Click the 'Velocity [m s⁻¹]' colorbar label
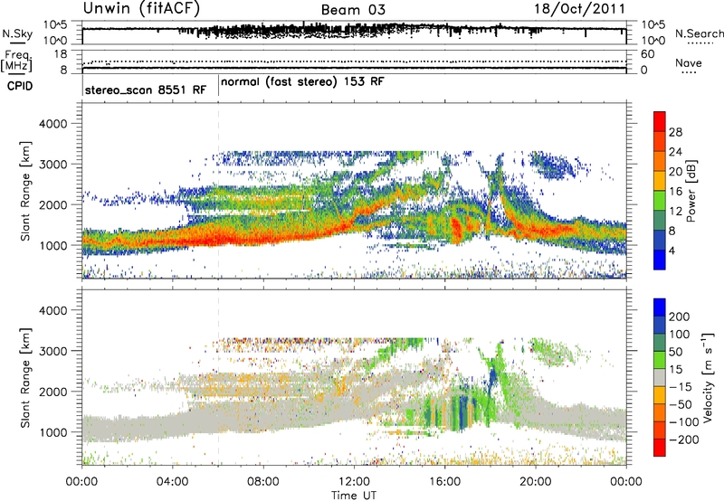This screenshot has width=724, height=501. click(x=707, y=377)
